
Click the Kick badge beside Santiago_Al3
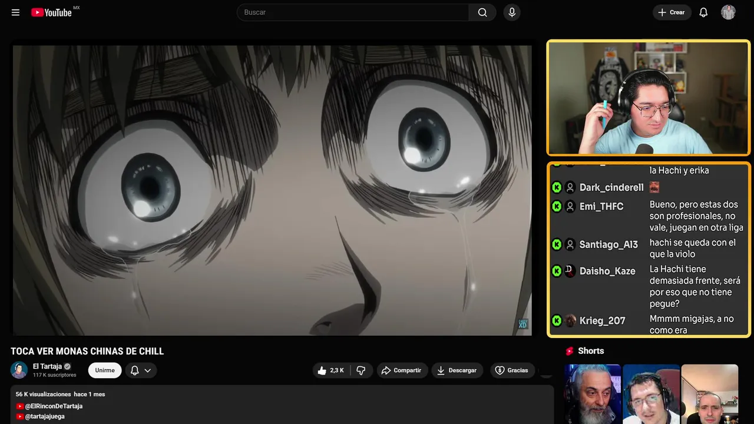point(557,244)
